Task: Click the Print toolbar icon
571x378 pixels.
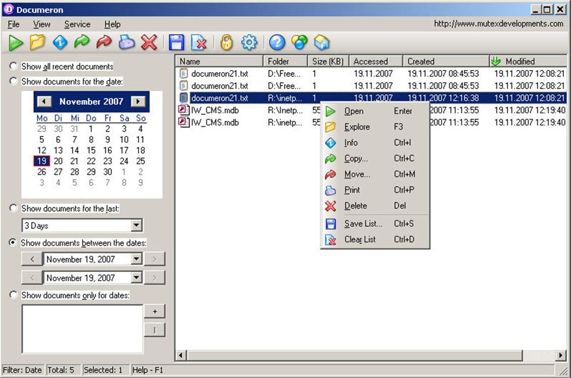Action: click(126, 43)
